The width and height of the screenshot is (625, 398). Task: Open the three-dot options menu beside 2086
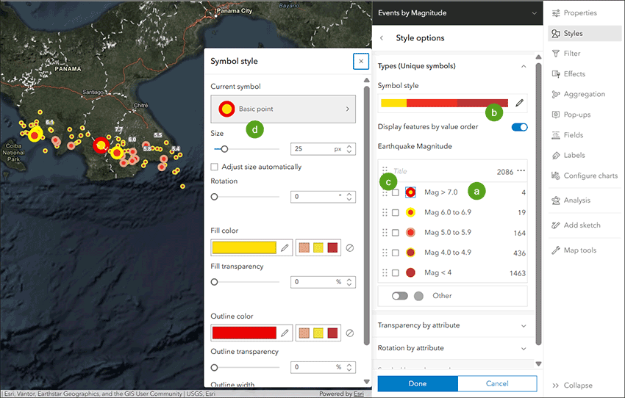pyautogui.click(x=521, y=171)
